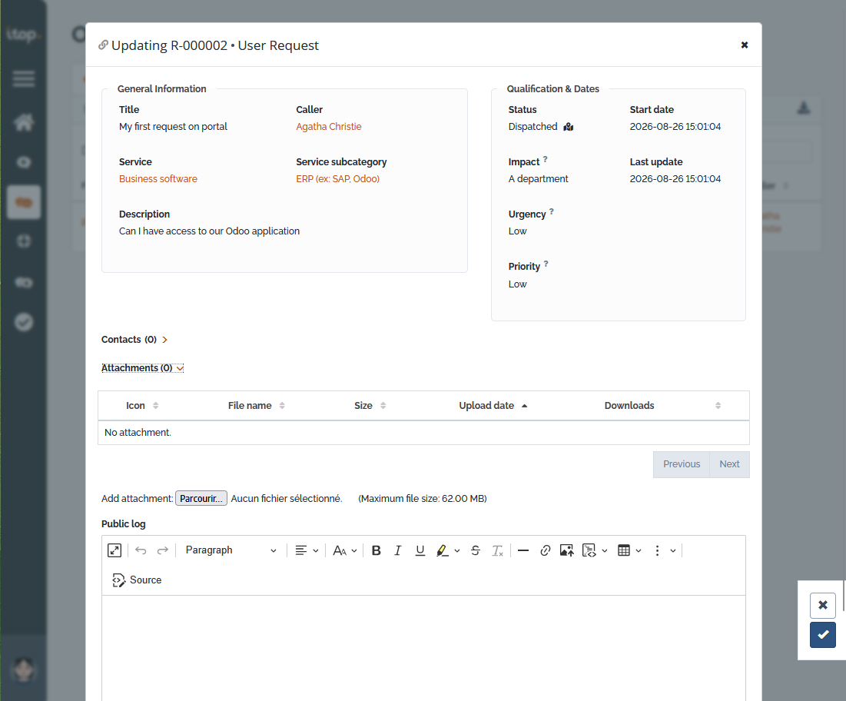Image resolution: width=846 pixels, height=701 pixels.
Task: Toggle underline formatting
Action: [420, 550]
